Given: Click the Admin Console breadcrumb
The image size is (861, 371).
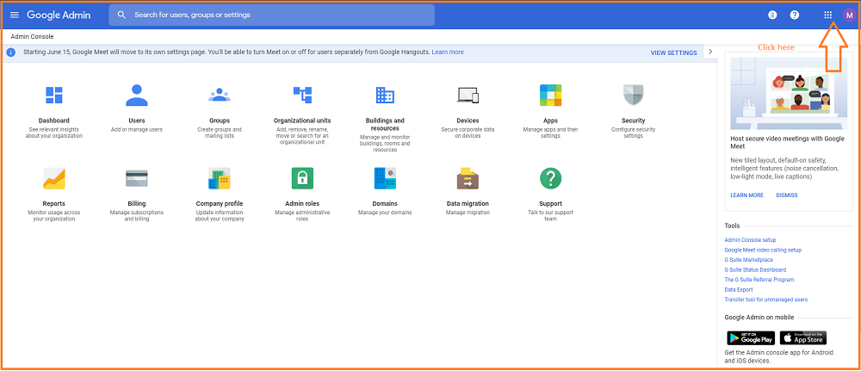Looking at the screenshot, I should pos(33,37).
